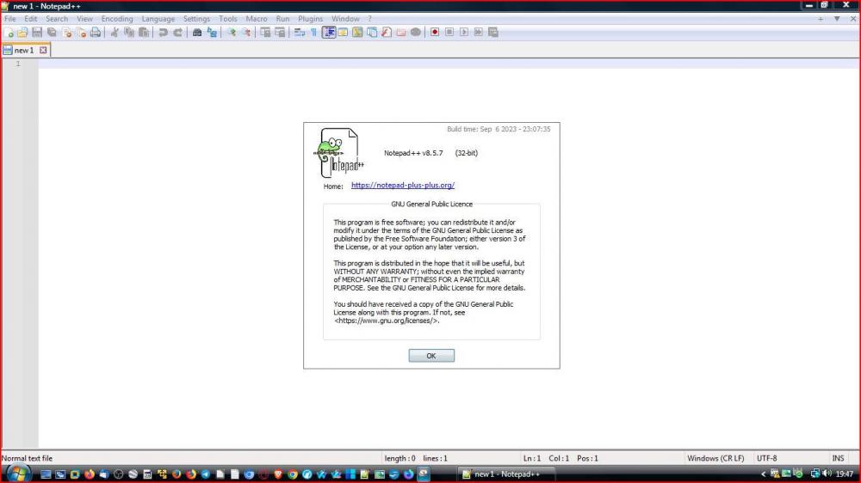Click the New file toolbar icon

point(9,33)
